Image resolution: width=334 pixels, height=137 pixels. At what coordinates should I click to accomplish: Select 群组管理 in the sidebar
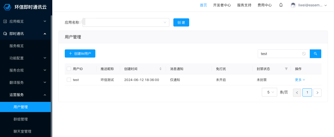tap(21, 119)
